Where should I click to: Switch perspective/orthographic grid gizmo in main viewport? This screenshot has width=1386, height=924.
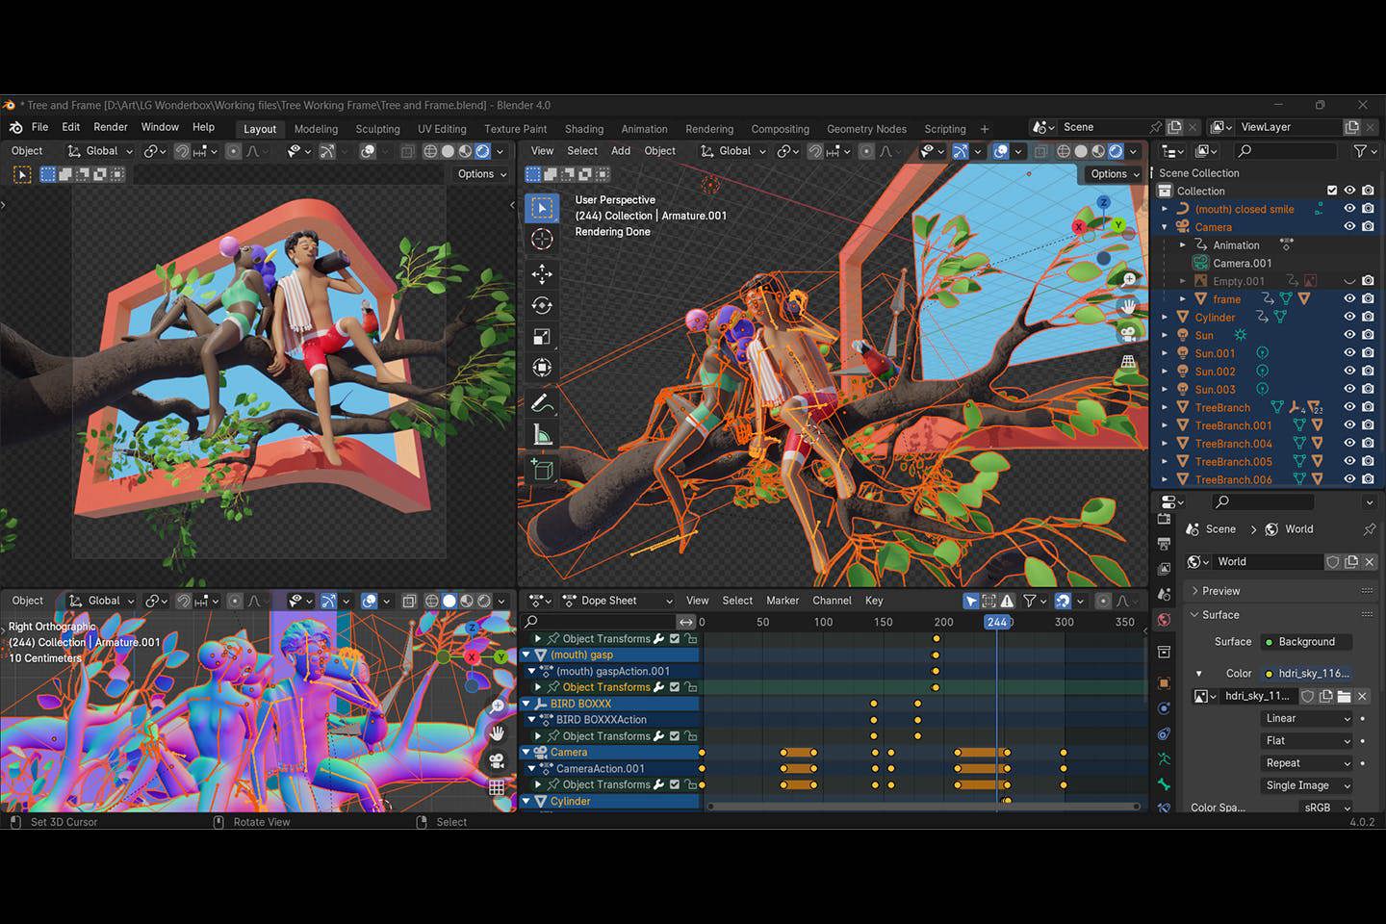click(x=1128, y=362)
